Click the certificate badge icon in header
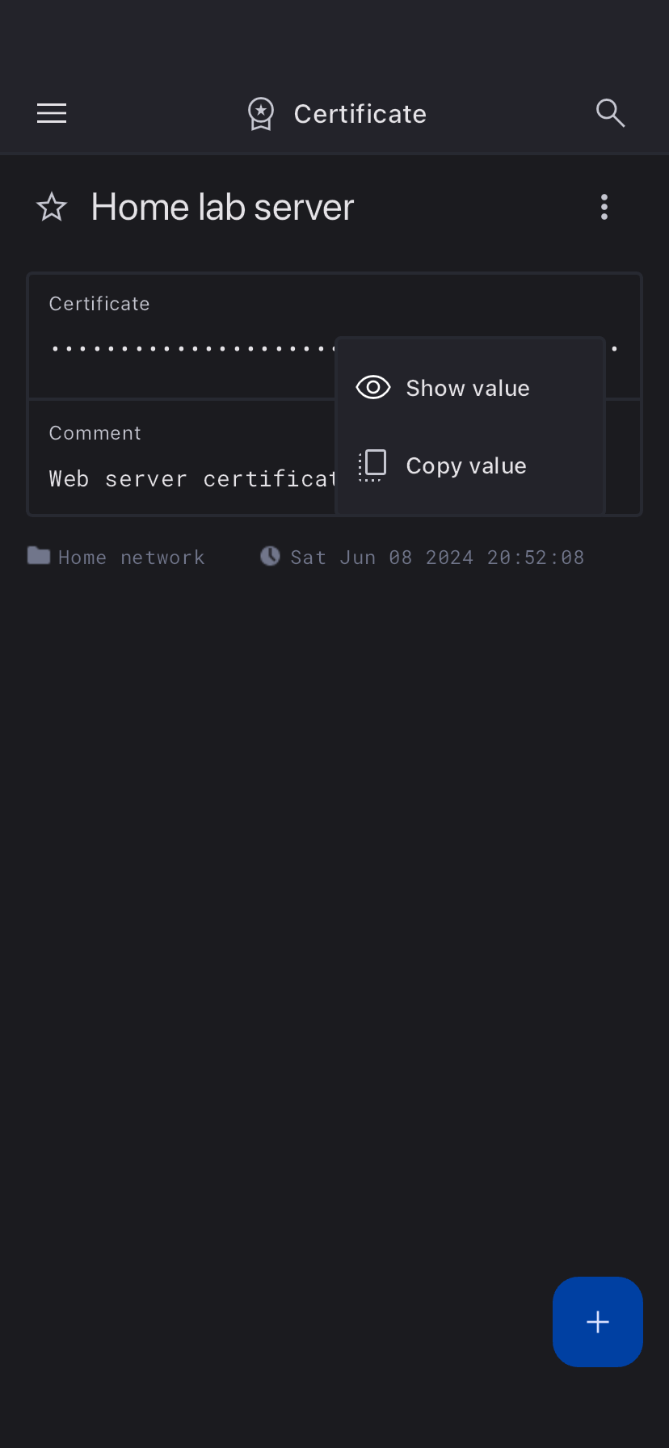Screen dimensions: 669x1448 pos(261,114)
